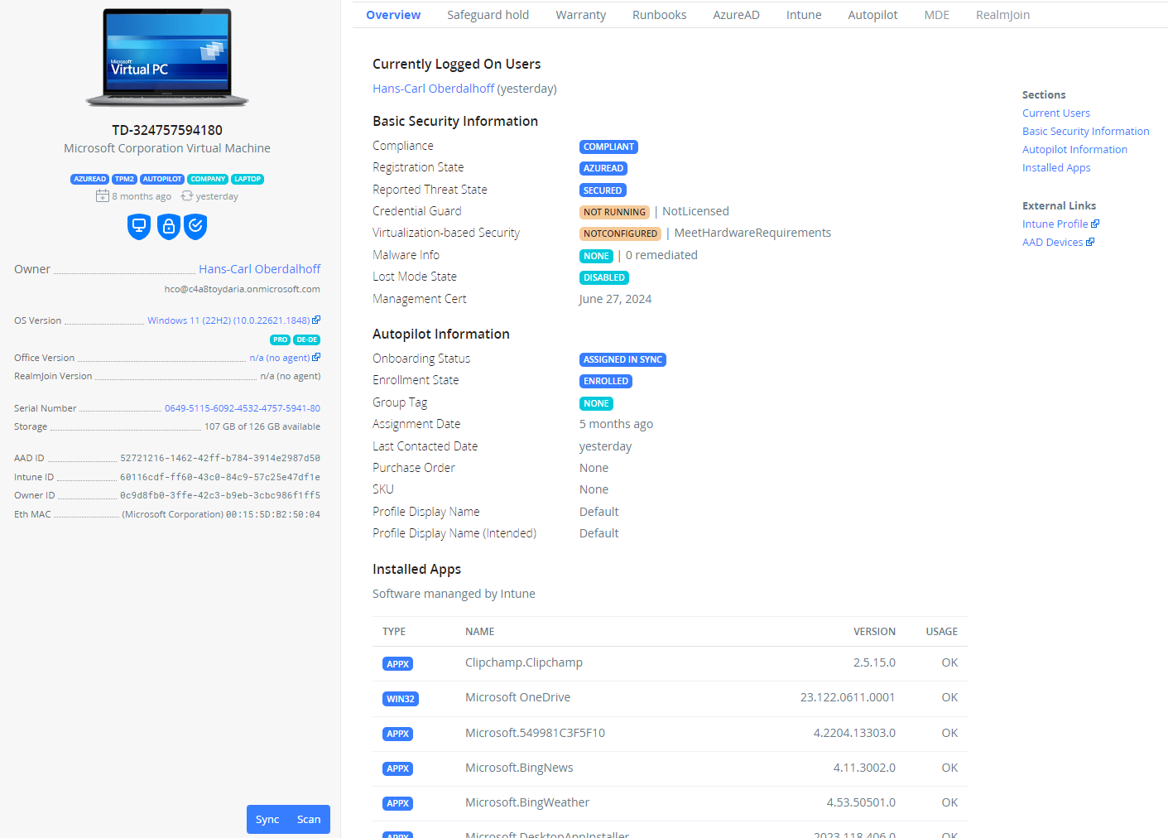Open external link icon next to OS Version

tap(316, 320)
